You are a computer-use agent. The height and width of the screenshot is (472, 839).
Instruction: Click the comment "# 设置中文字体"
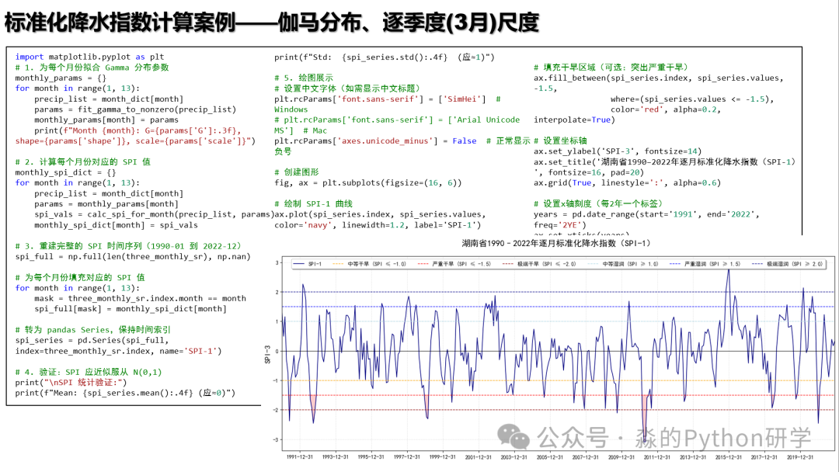346,88
